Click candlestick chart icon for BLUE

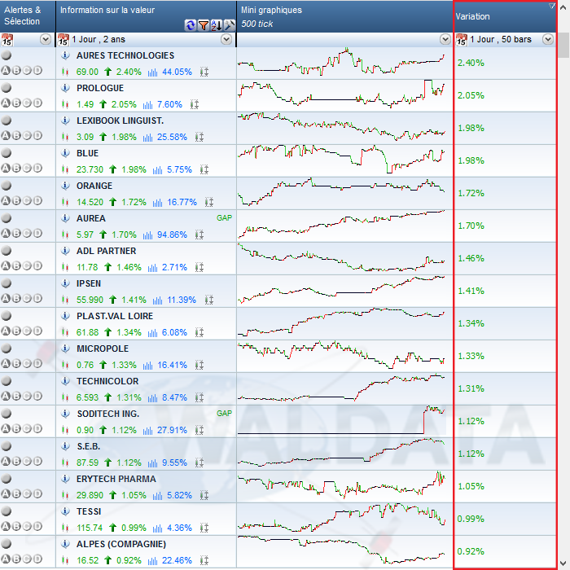click(65, 169)
